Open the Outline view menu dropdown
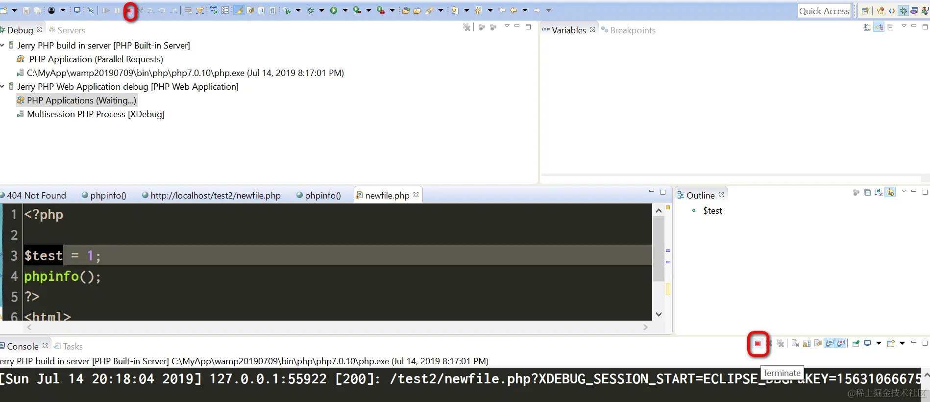This screenshot has height=402, width=930. coord(904,191)
